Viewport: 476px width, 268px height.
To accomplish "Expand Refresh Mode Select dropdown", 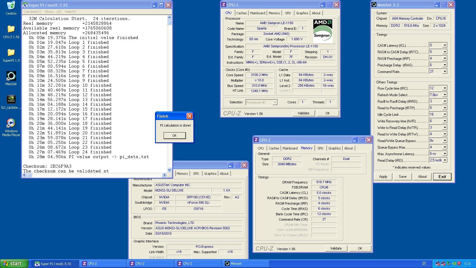I will pyautogui.click(x=444, y=95).
